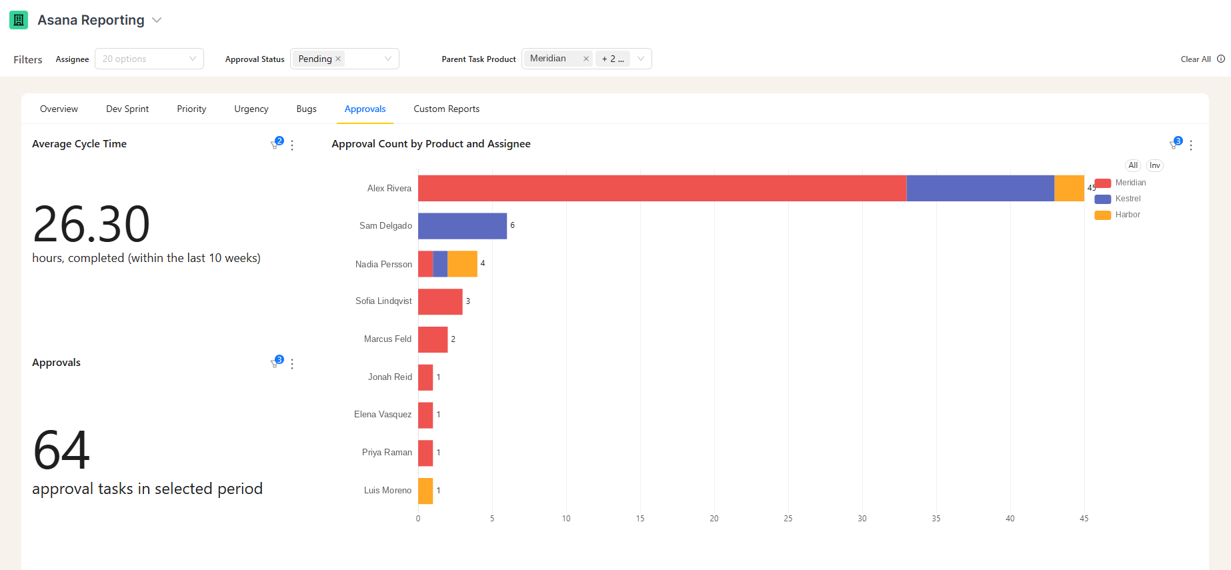Click Sam Delgado's blue bar

coord(462,226)
